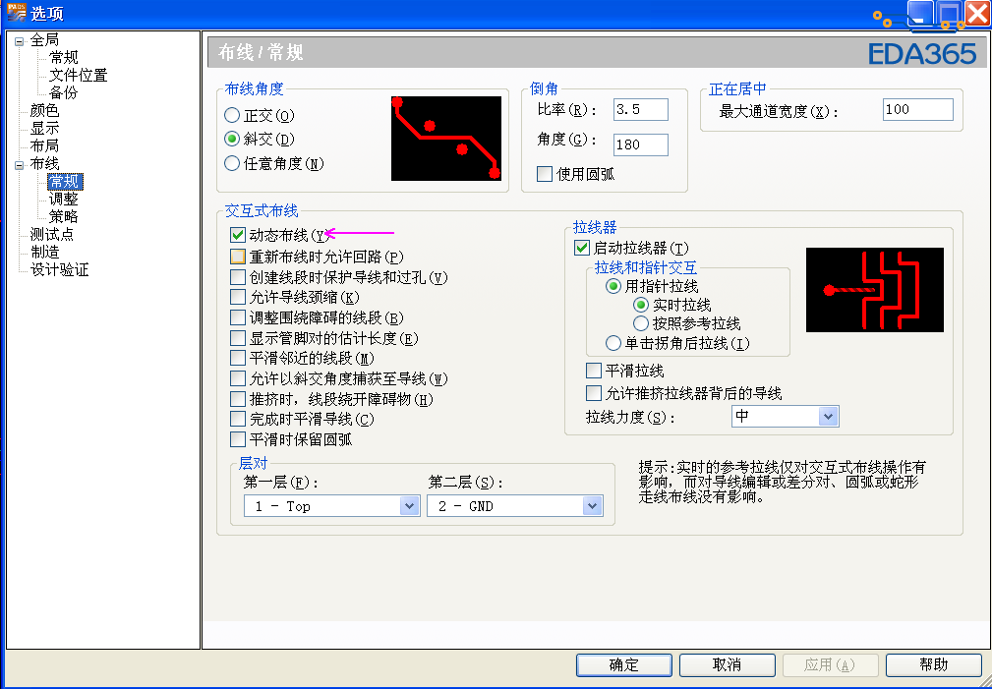This screenshot has width=992, height=689.
Task: Choose 正交(O) routing angle
Action: click(232, 115)
